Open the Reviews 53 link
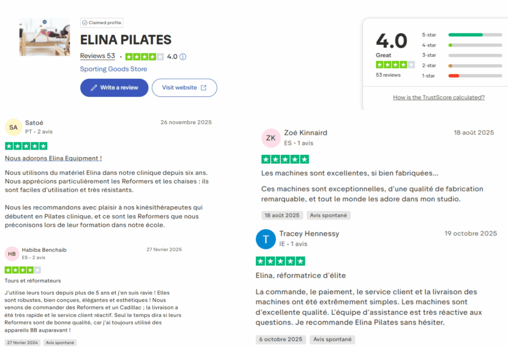Viewport: 508px width, 348px height. point(97,56)
